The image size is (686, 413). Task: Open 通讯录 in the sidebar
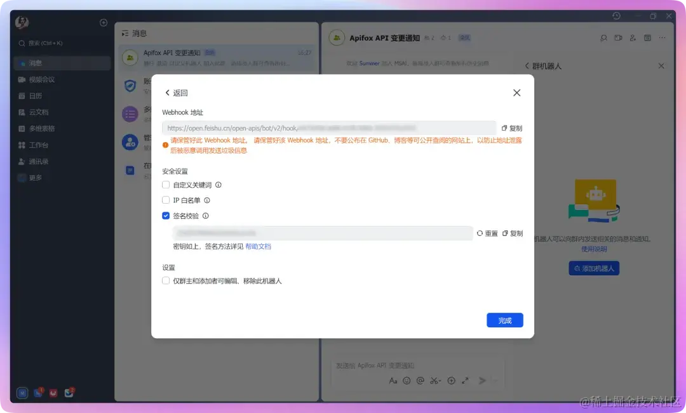(x=62, y=161)
